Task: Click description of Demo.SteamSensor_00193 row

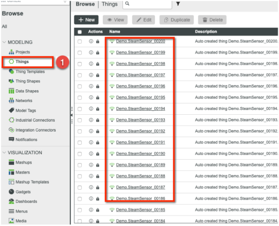Action: 236,120
